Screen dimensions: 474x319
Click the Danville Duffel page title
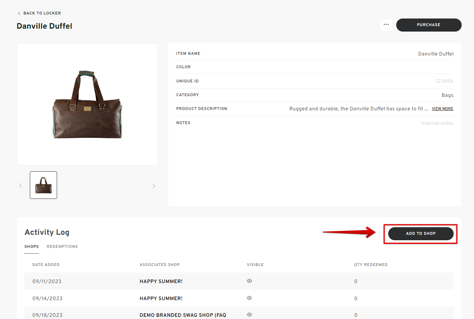[x=44, y=26]
